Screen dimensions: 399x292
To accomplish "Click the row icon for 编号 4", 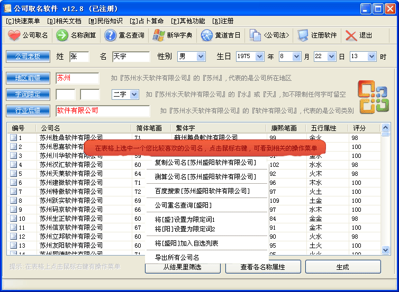I will pyautogui.click(x=13, y=165).
